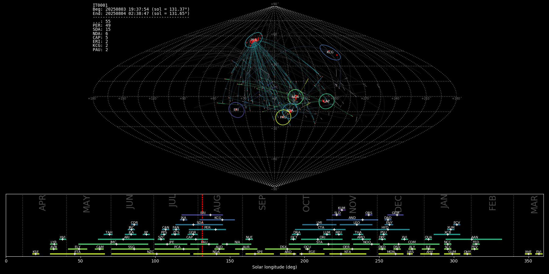Image resolution: width=549 pixels, height=274 pixels.
Task: Click the 'Solar longitude (deg)' axis title
Action: point(274,267)
